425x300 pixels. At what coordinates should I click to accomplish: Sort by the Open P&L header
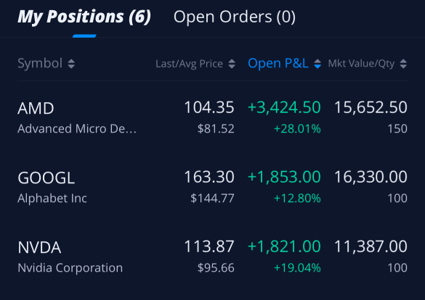(x=278, y=63)
